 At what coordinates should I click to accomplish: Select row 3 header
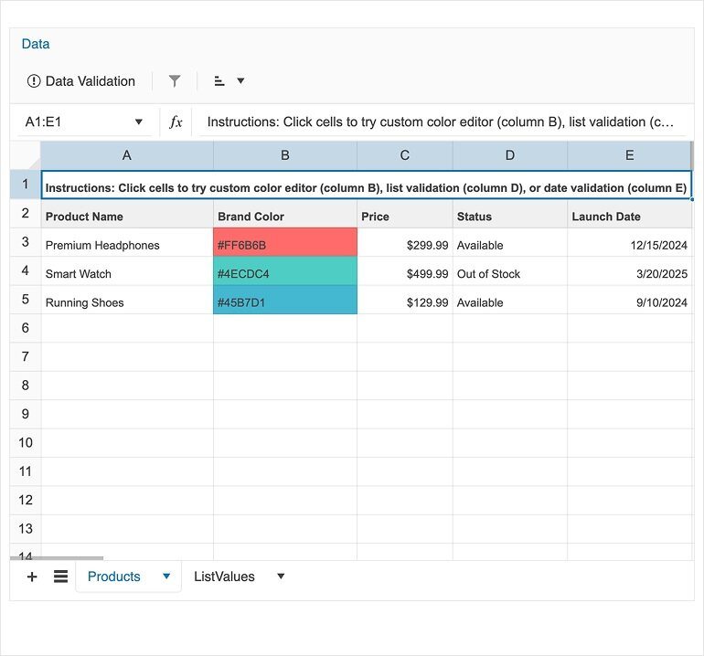(x=26, y=242)
